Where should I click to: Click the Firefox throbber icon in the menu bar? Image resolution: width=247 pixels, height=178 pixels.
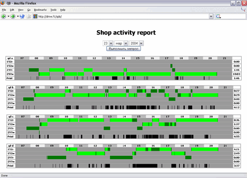[x=243, y=9]
